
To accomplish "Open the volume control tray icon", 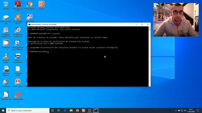I will [x=185, y=110].
